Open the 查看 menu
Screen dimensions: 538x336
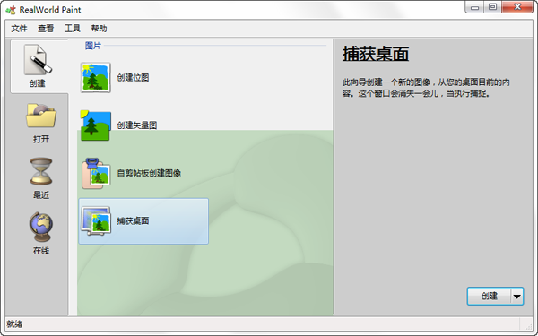click(46, 29)
